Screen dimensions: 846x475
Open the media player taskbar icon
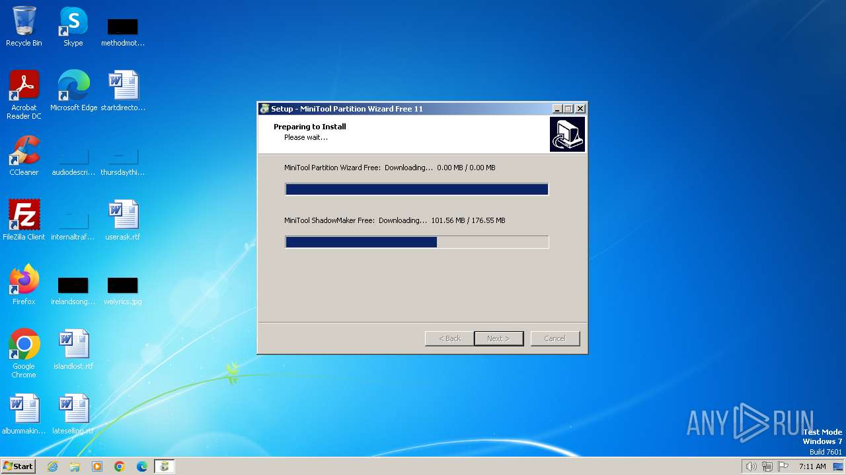pyautogui.click(x=97, y=466)
